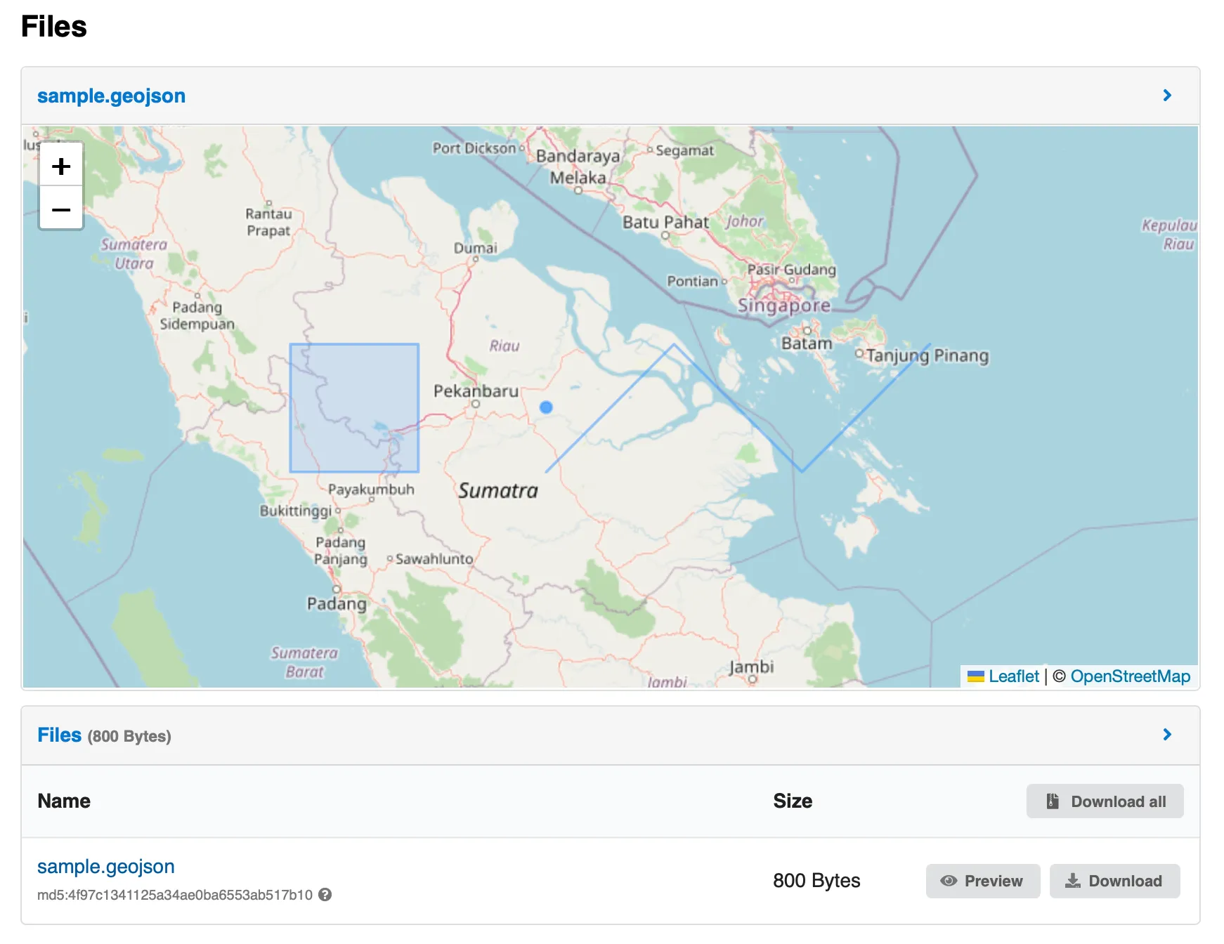The image size is (1224, 944).
Task: Click the Singapore label on map
Action: pyautogui.click(x=783, y=306)
